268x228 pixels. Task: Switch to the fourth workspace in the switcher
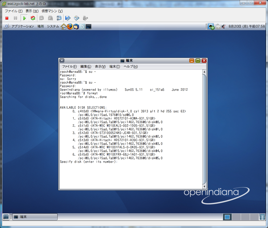254,217
